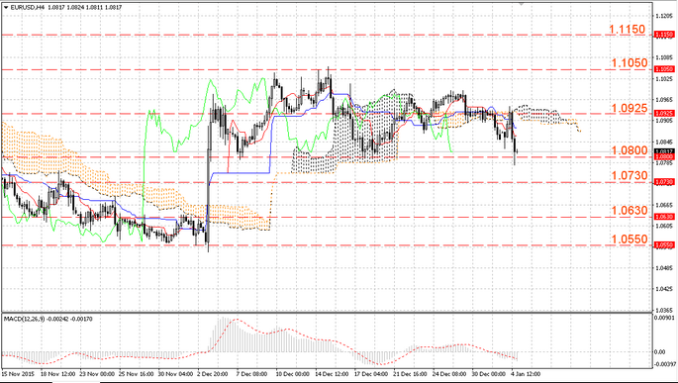The height and width of the screenshot is (383, 678).
Task: Click the MACD(12,26,9) indicator label
Action: 22,319
